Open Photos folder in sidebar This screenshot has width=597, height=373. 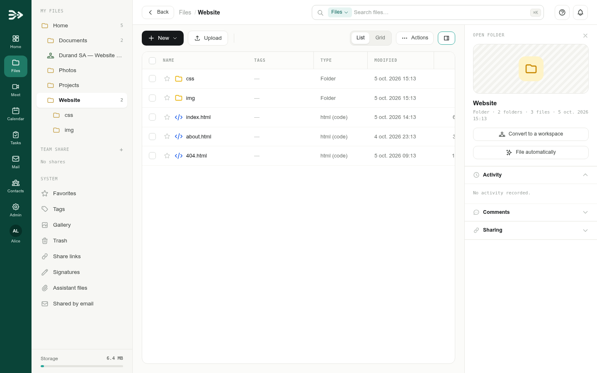tap(82, 70)
